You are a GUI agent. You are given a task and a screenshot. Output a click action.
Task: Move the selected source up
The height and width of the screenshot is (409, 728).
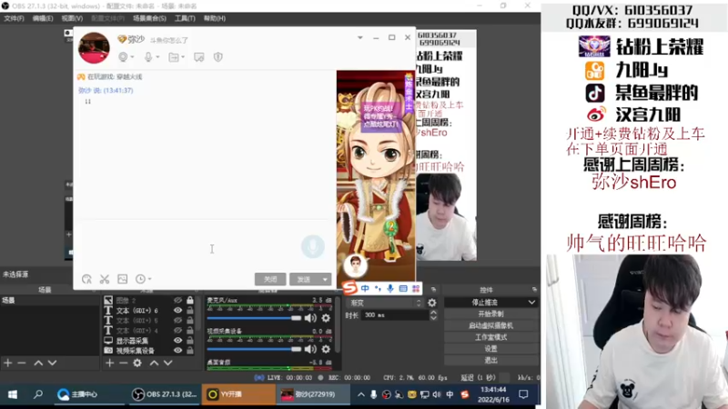click(x=154, y=363)
